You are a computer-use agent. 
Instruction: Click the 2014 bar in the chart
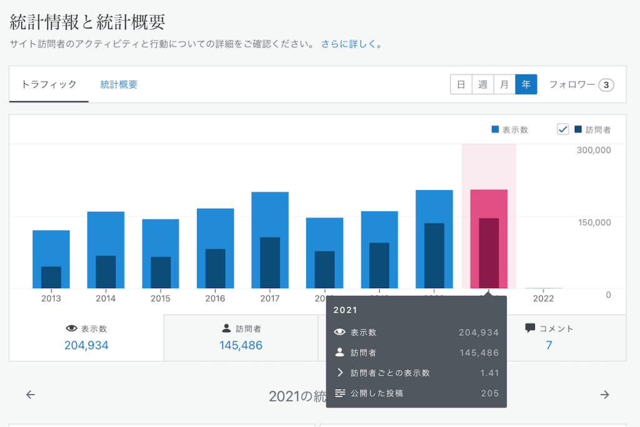point(106,249)
